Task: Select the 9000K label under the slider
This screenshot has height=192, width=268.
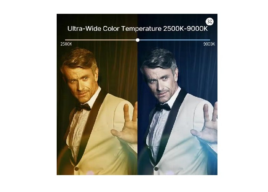Action: (209, 44)
